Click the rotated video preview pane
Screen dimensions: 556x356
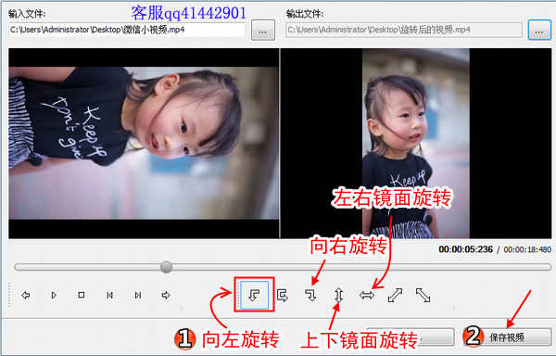416,144
